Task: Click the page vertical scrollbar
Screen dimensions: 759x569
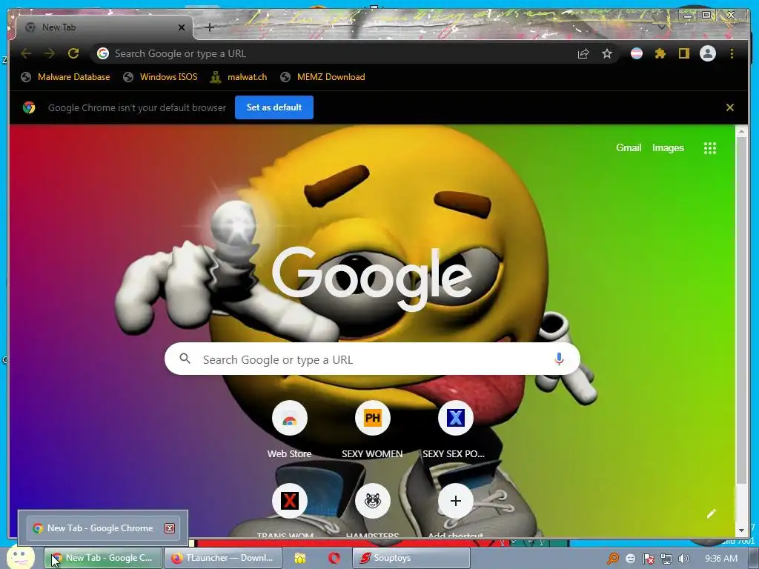Action: (x=741, y=310)
